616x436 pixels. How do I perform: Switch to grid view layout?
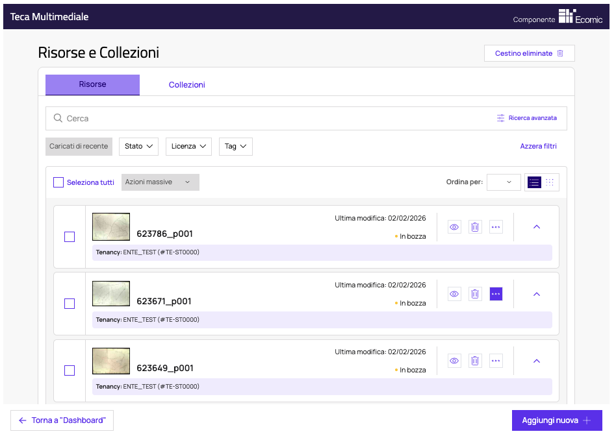[550, 182]
